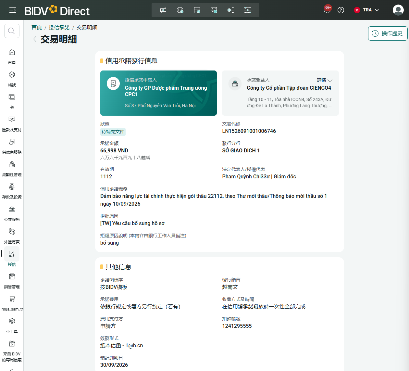Click the globe shortcut in top toolbar
The height and width of the screenshot is (371, 409).
(x=180, y=10)
